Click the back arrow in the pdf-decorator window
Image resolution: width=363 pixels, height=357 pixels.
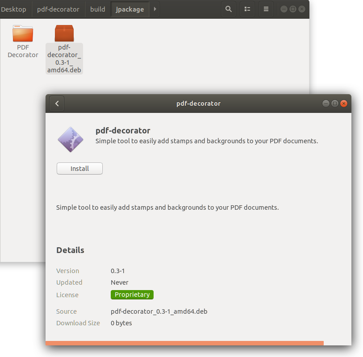(56, 103)
